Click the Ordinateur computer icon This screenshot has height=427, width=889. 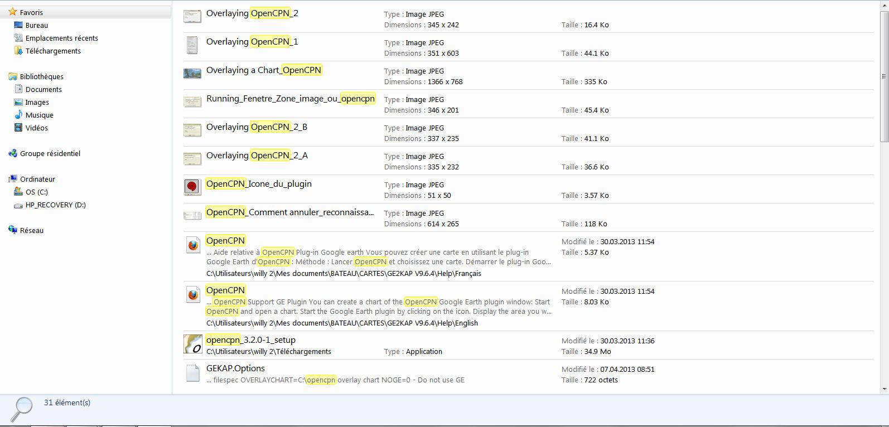(x=12, y=179)
